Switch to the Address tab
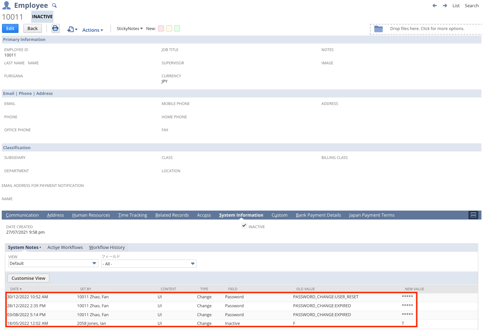This screenshot has width=482, height=330. point(55,215)
